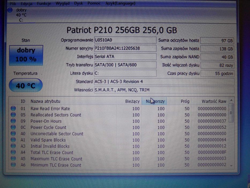Click raw value 000000000012
250x188 pixels.
[212, 146]
